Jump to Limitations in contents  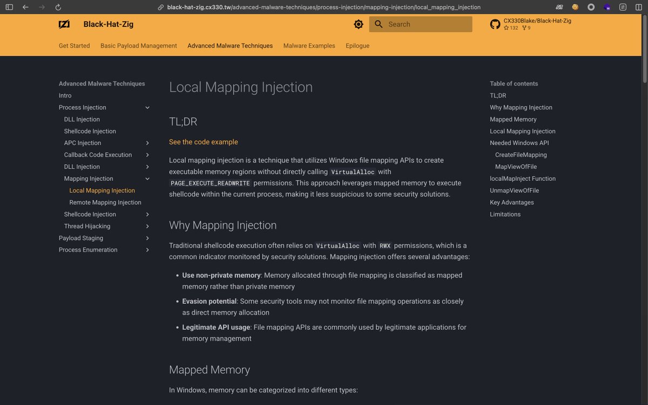pos(505,214)
